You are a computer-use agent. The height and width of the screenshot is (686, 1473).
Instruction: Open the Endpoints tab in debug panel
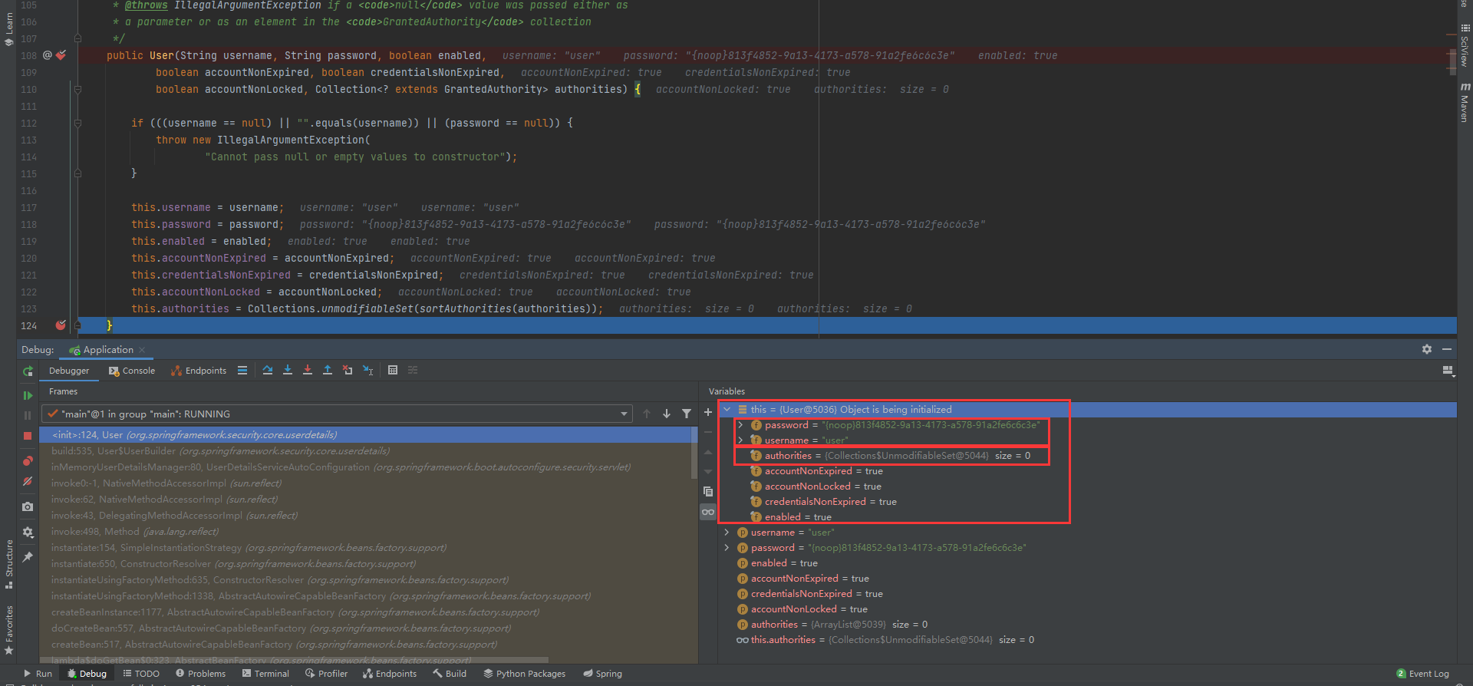coord(199,371)
